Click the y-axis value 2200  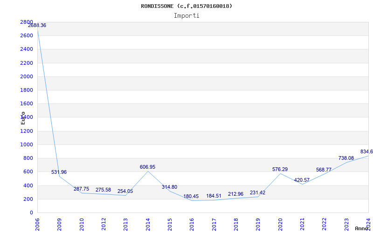click(x=27, y=63)
